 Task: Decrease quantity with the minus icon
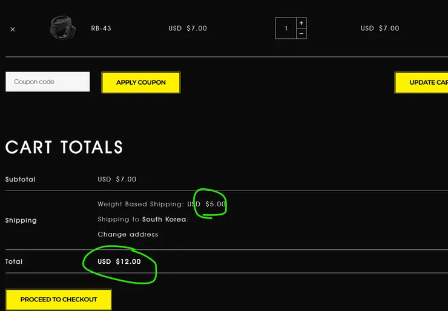click(301, 34)
